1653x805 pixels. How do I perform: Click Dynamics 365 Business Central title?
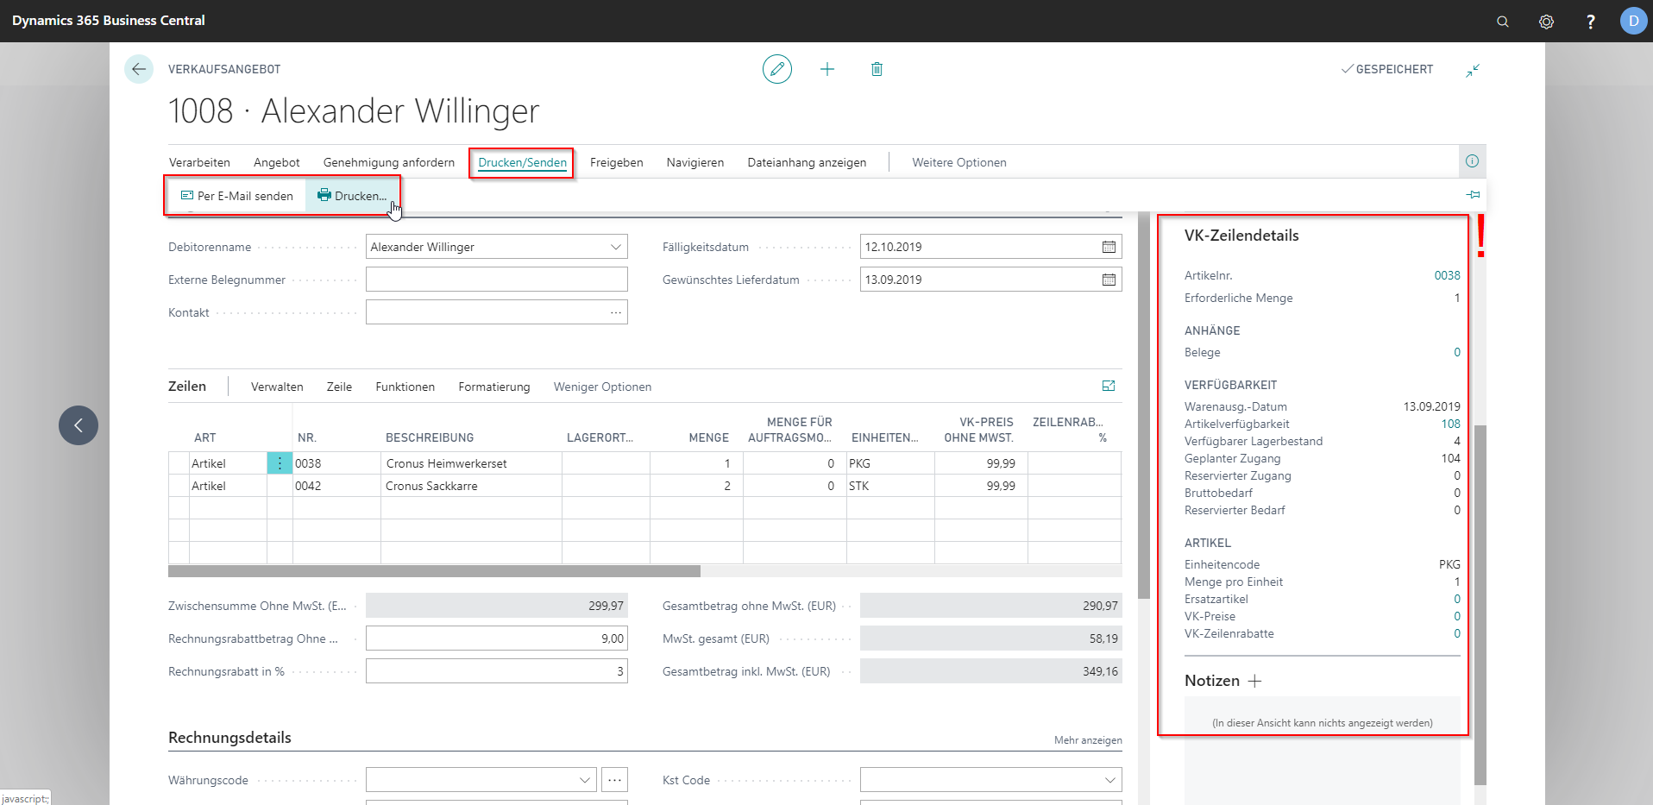[x=109, y=21]
